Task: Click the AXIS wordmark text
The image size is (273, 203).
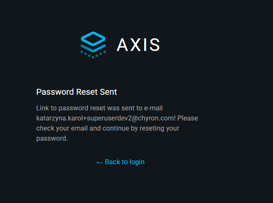Action: click(x=138, y=45)
